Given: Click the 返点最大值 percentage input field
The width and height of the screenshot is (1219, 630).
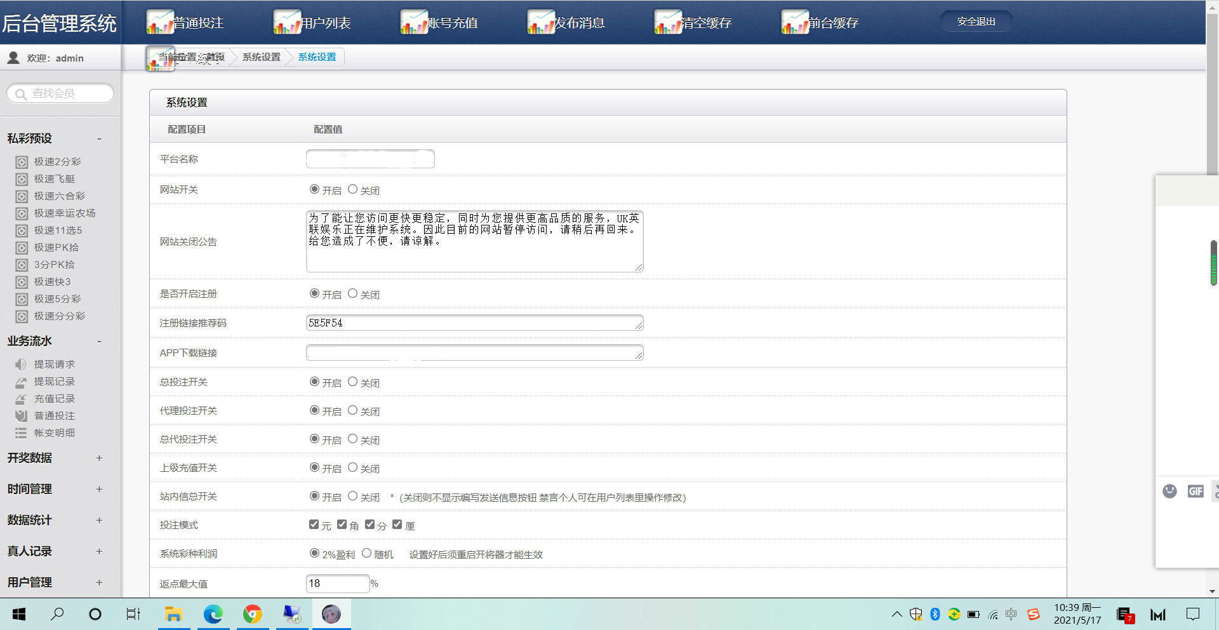Looking at the screenshot, I should pos(338,584).
